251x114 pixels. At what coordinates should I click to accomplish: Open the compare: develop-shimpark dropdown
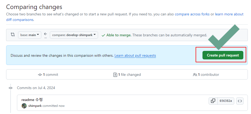(x=74, y=35)
